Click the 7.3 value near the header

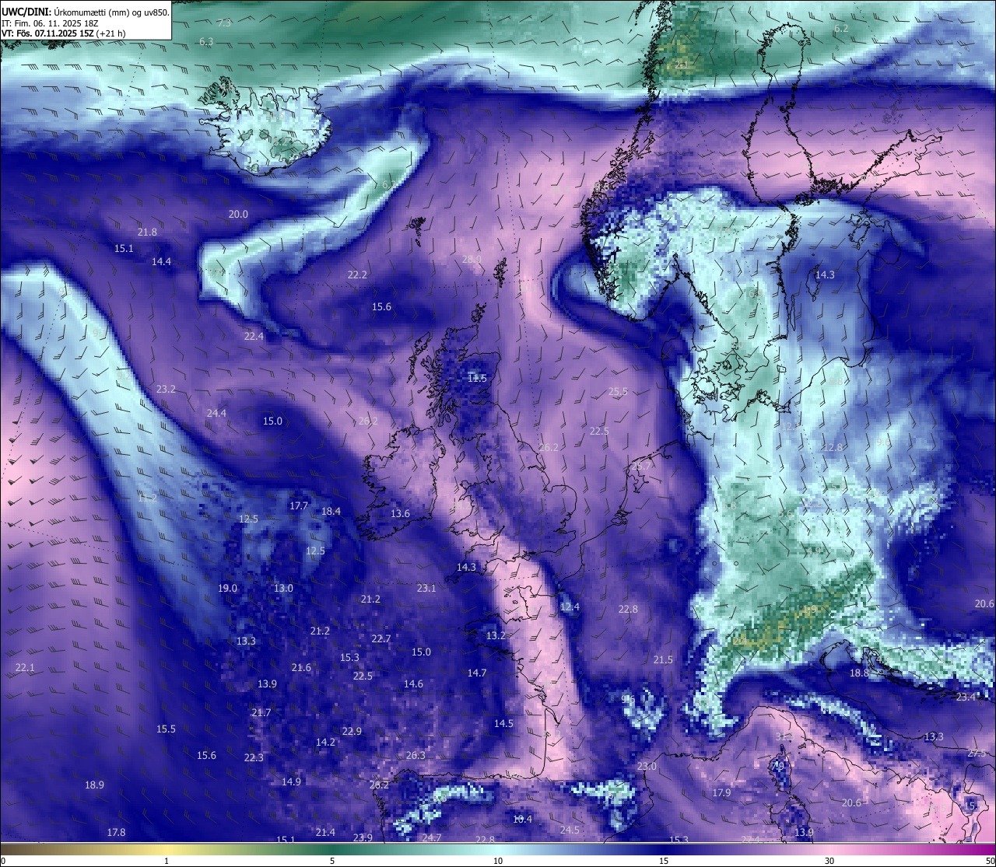click(x=224, y=23)
